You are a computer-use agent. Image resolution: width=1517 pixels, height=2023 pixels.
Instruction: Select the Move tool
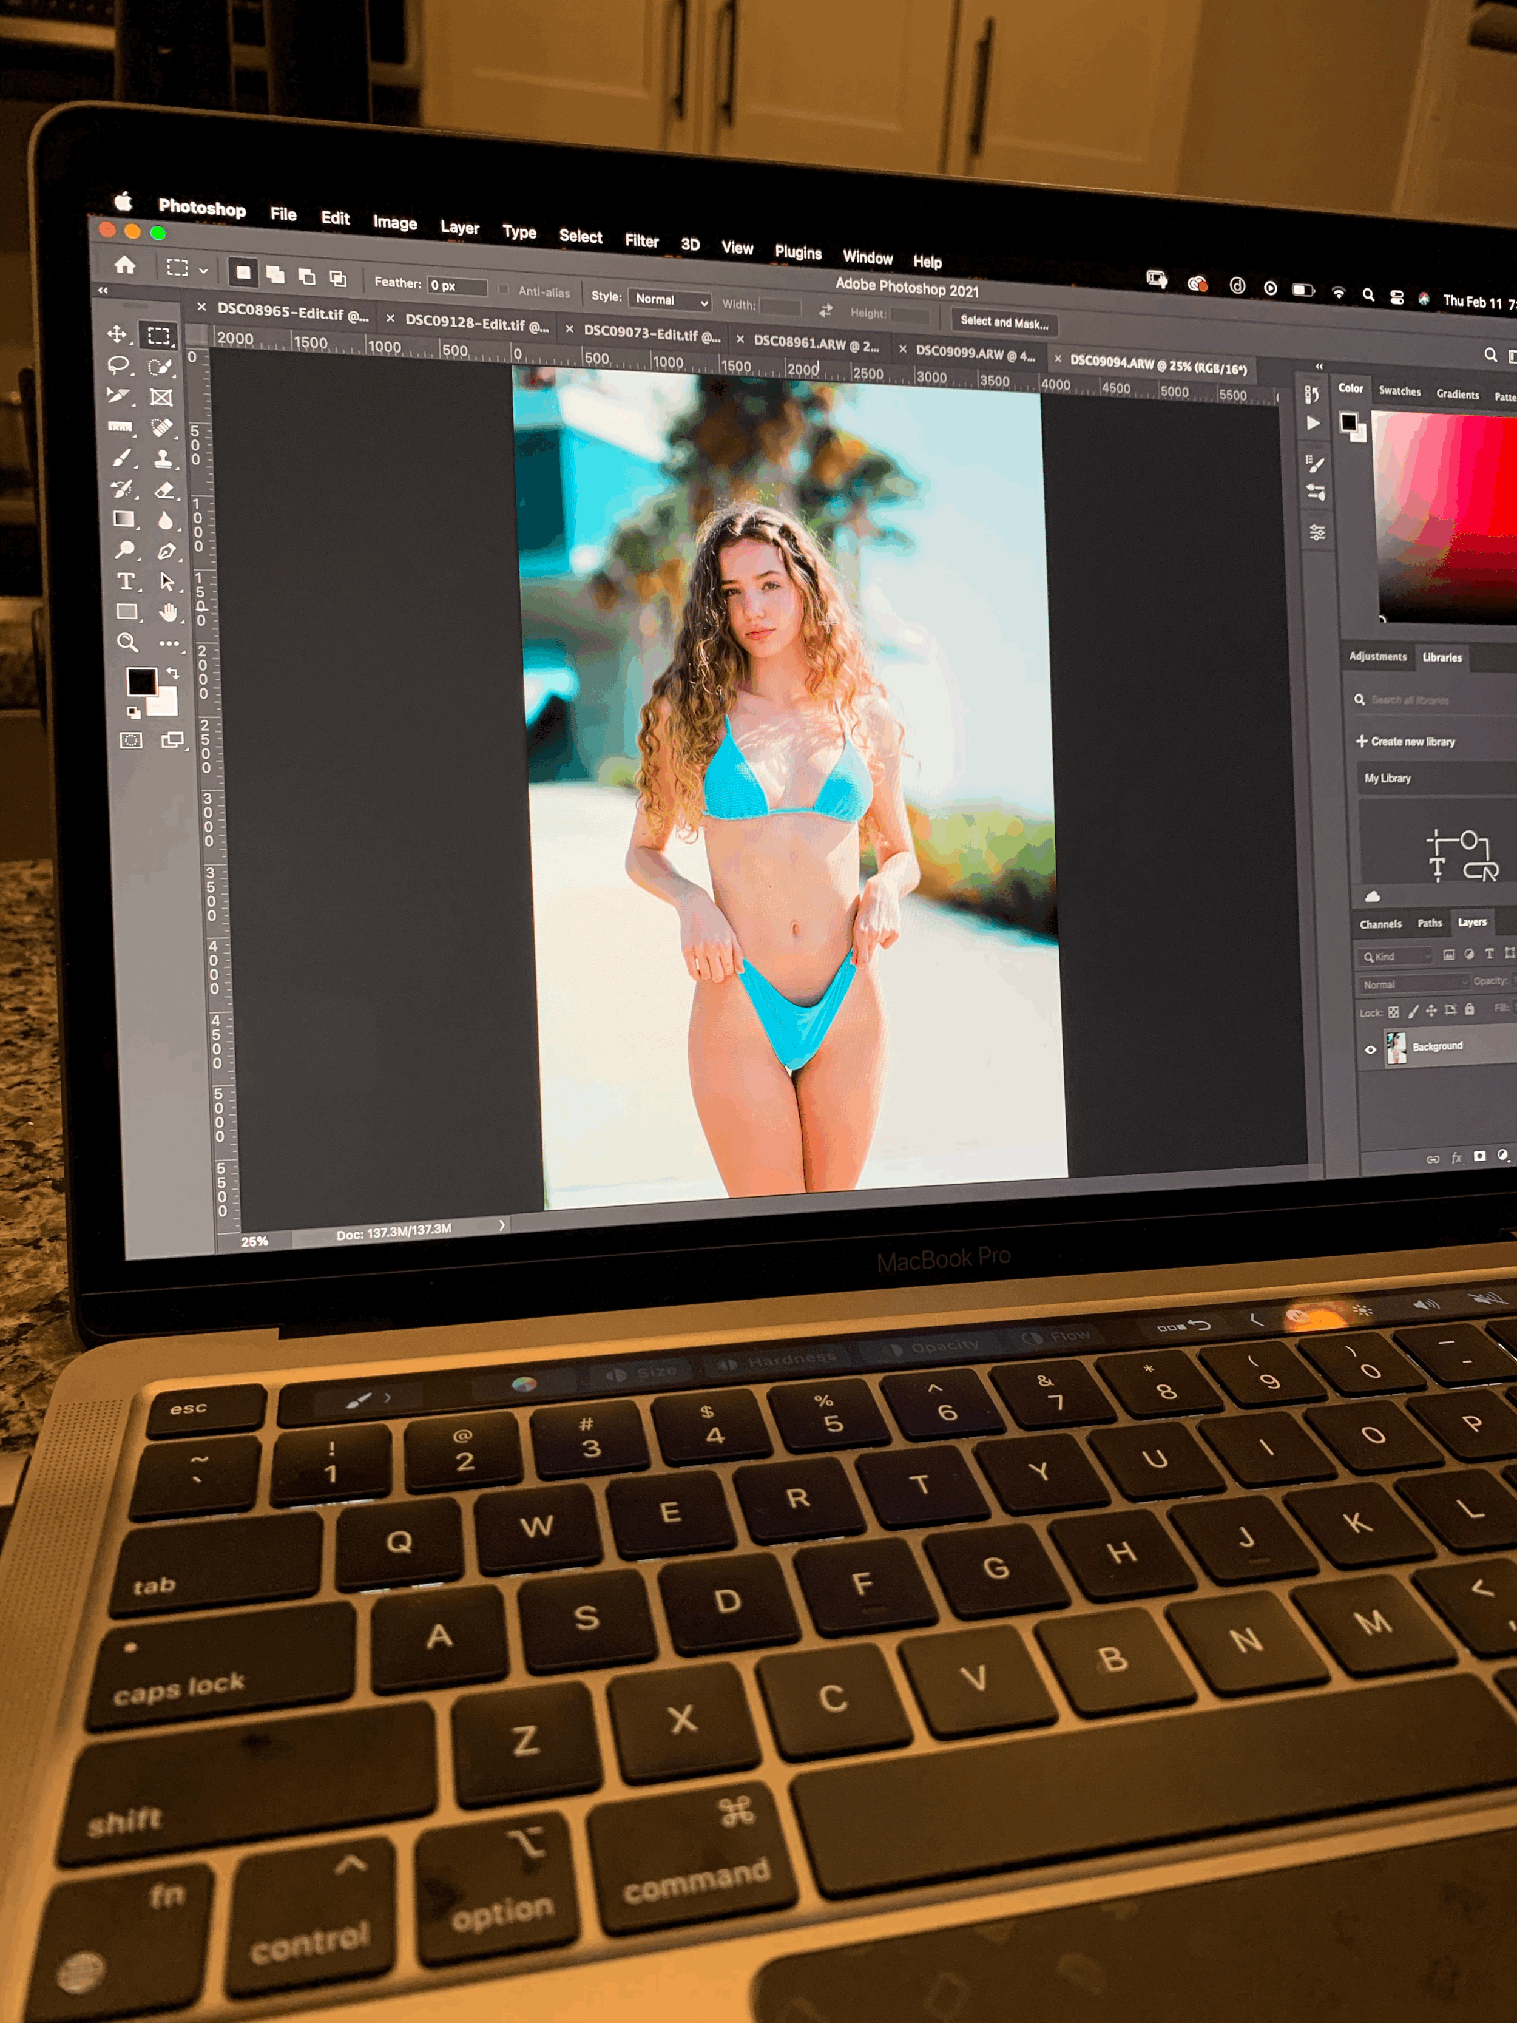coord(117,334)
